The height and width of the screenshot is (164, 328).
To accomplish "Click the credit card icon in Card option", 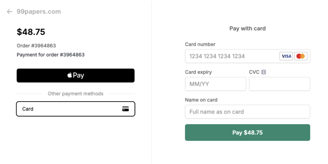I will (x=125, y=109).
